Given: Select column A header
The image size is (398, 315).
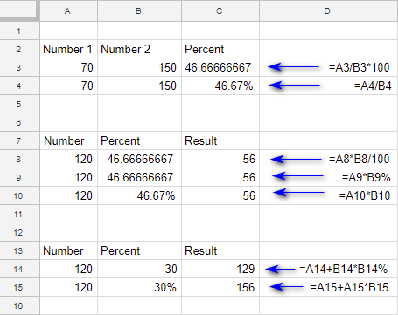Looking at the screenshot, I should tap(68, 10).
